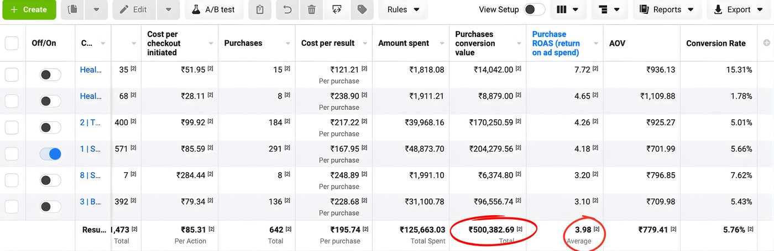
Task: Click the 291 purchases cell
Action: [275, 149]
